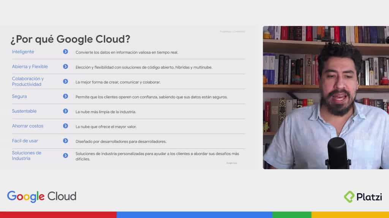Click text 'La nube más limpia de la industria'

pyautogui.click(x=106, y=112)
